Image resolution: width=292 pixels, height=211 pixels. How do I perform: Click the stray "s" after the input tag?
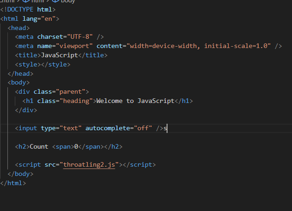(165, 128)
